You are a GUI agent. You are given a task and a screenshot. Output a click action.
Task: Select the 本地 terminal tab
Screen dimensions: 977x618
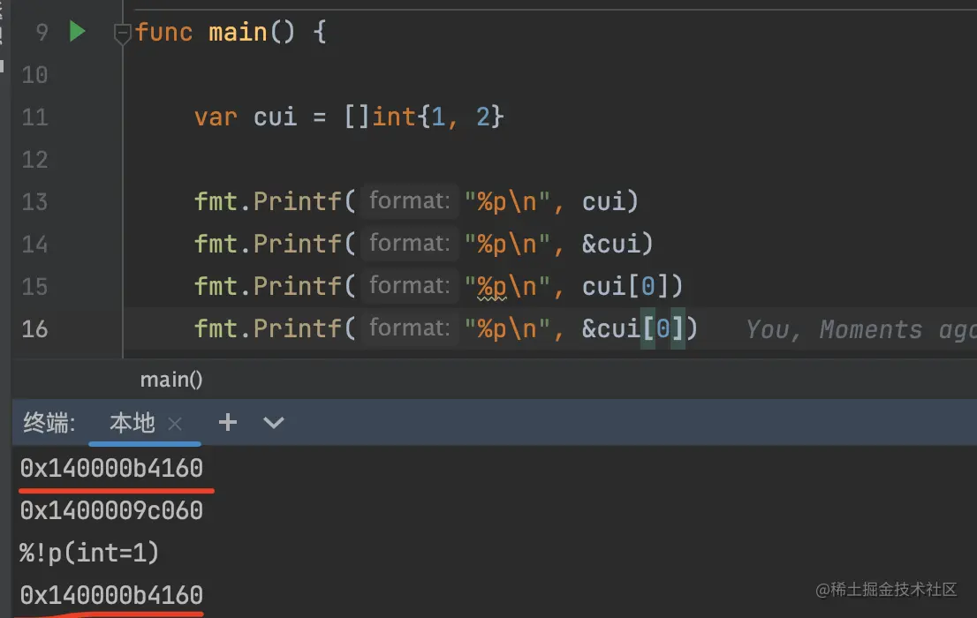click(x=133, y=423)
